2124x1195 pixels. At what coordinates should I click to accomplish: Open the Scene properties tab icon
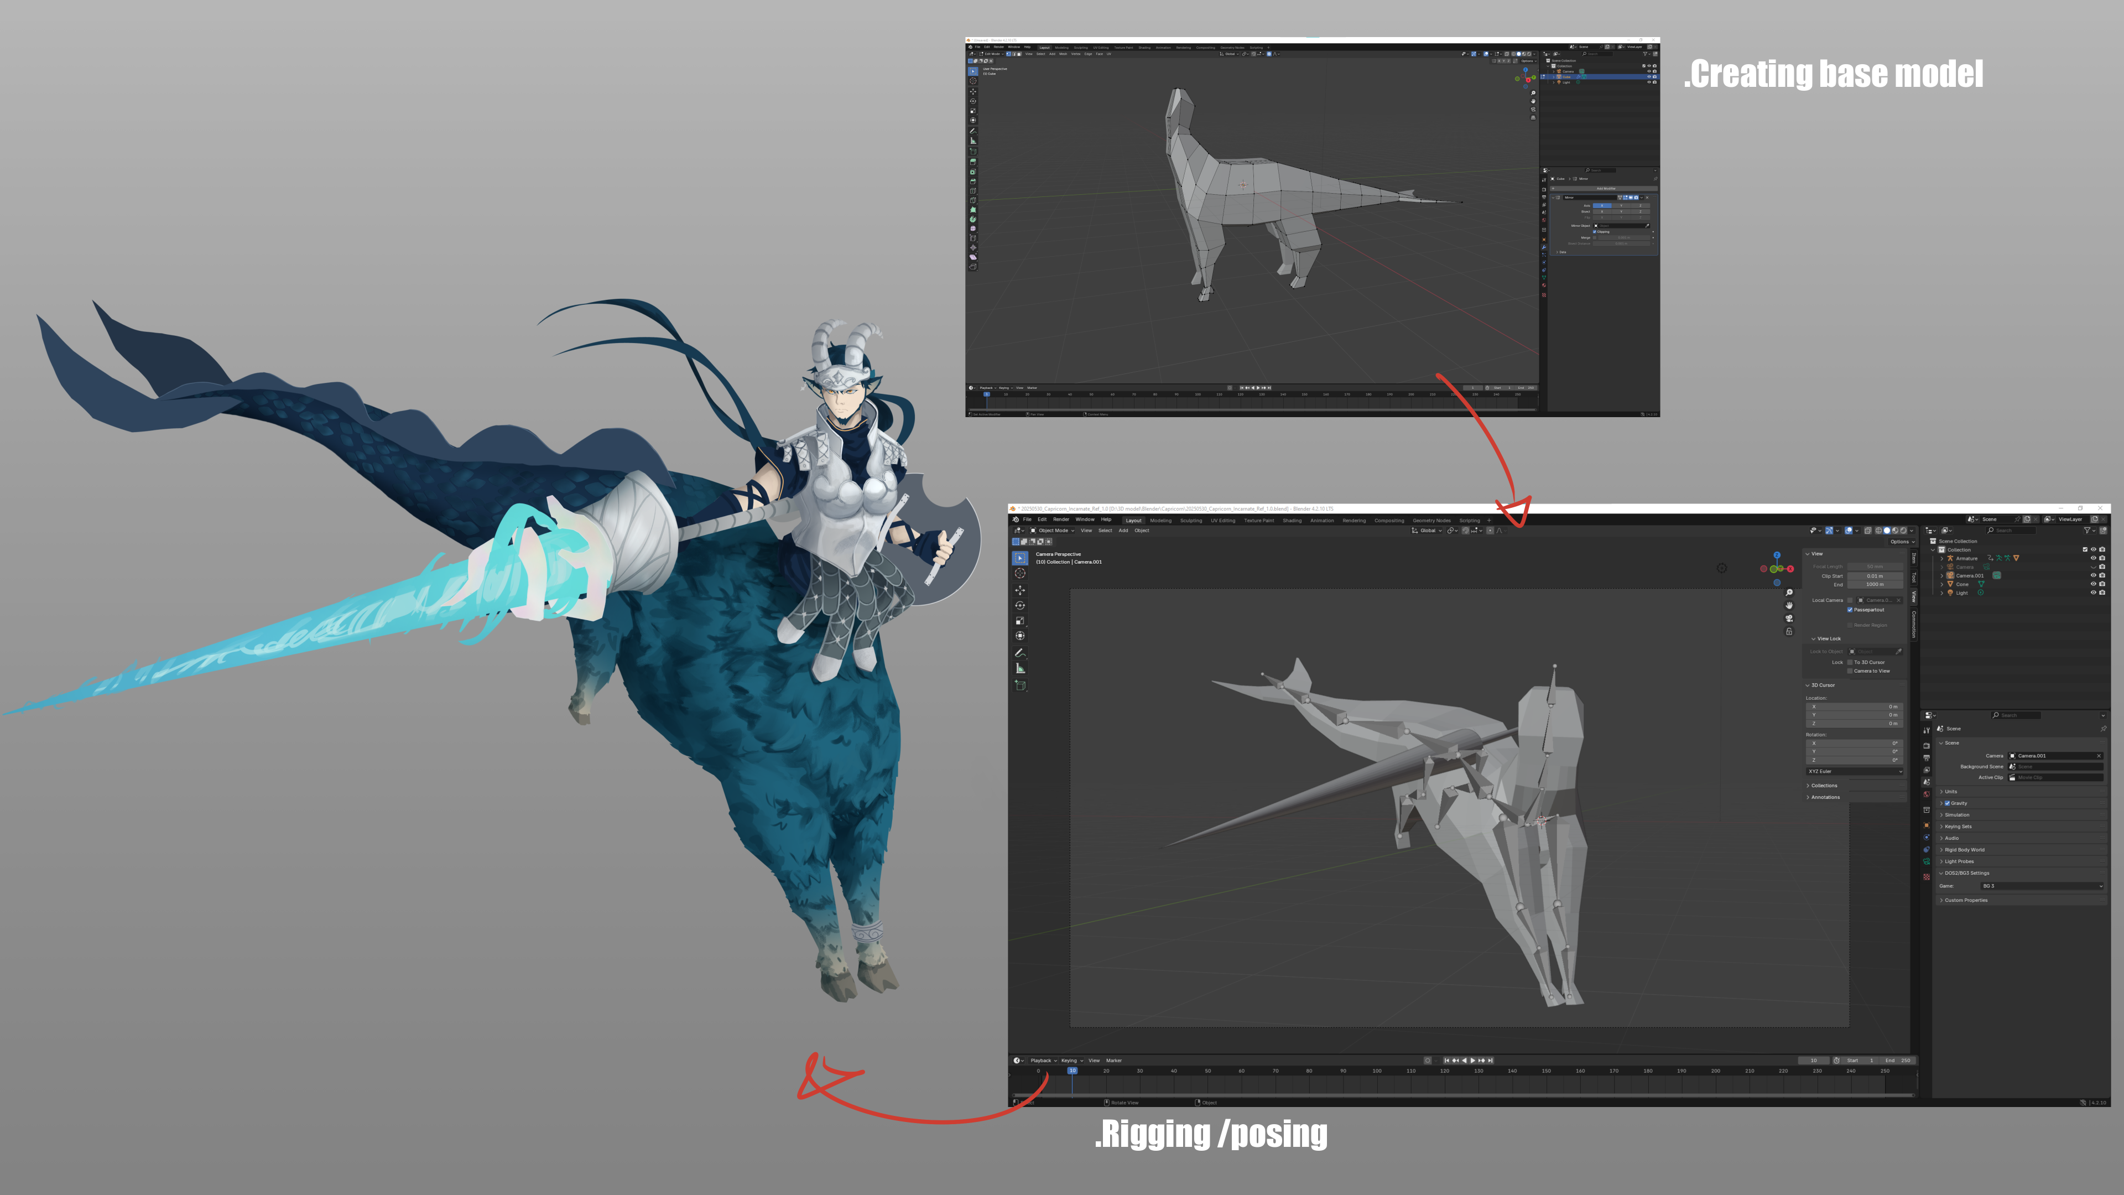(1926, 783)
